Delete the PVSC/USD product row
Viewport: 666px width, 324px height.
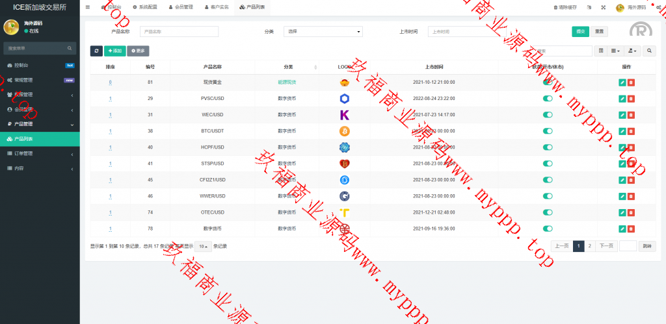coord(631,99)
